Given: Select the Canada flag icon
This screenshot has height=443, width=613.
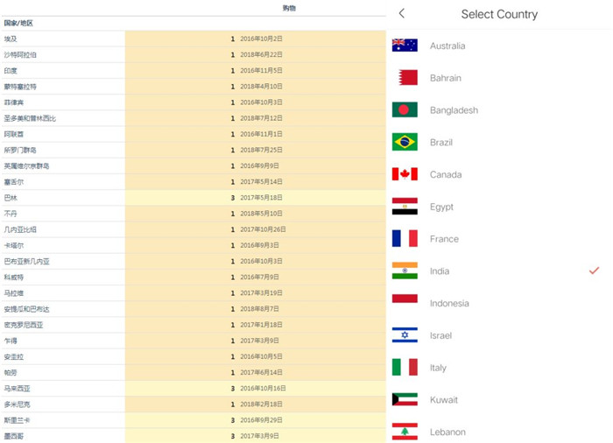Looking at the screenshot, I should pos(405,174).
